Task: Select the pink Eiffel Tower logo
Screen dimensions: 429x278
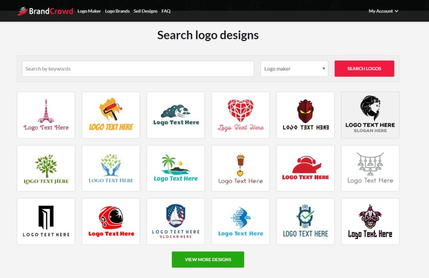Action: pyautogui.click(x=46, y=115)
